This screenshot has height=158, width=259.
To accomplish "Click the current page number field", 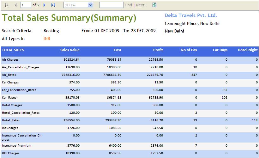I will (26, 5).
